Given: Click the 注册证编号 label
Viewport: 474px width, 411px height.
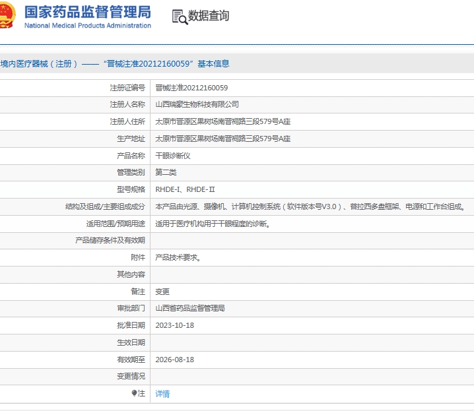Looking at the screenshot, I should click(x=127, y=88).
